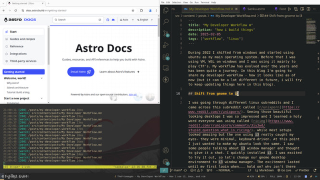This screenshot has height=180, width=320.
Task: Open the Help menu in VS Code
Action: (x=213, y=2)
